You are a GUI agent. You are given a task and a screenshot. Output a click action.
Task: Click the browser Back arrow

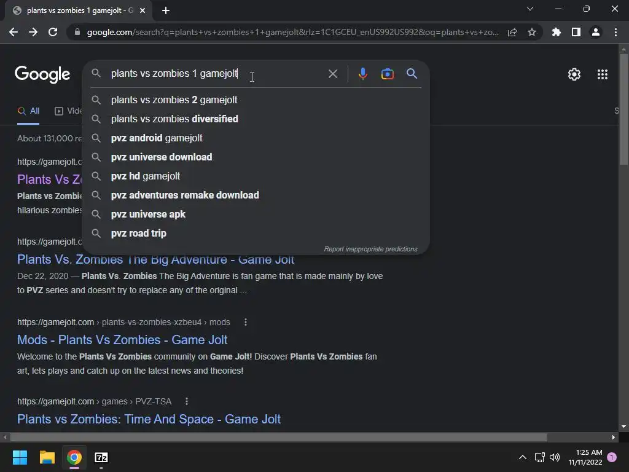14,32
